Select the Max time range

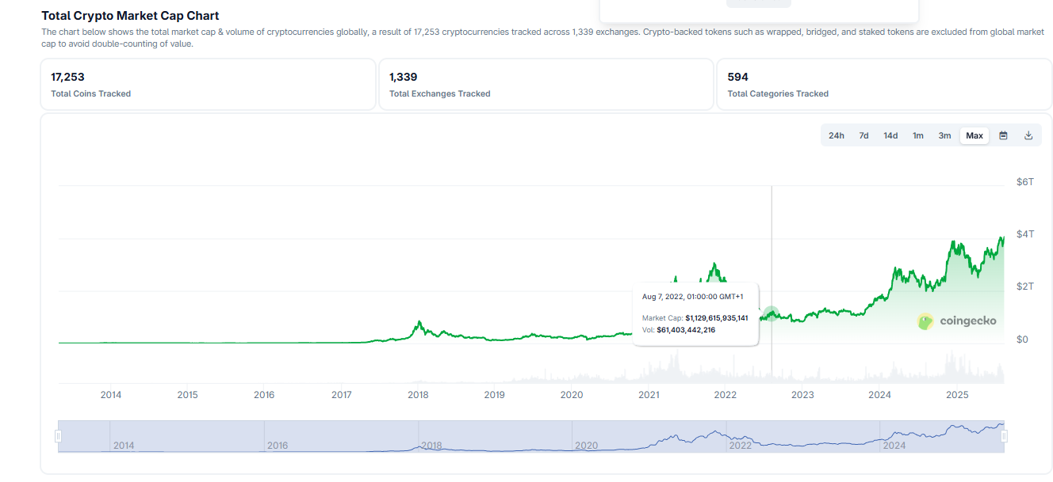(975, 135)
